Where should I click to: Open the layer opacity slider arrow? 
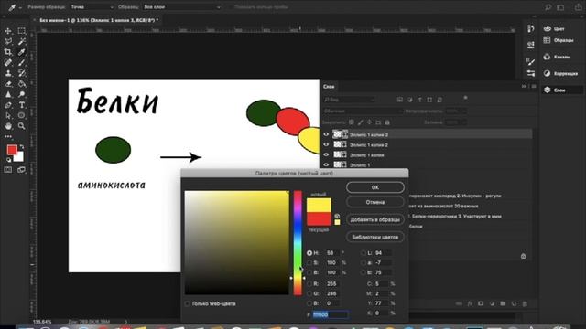[464, 111]
